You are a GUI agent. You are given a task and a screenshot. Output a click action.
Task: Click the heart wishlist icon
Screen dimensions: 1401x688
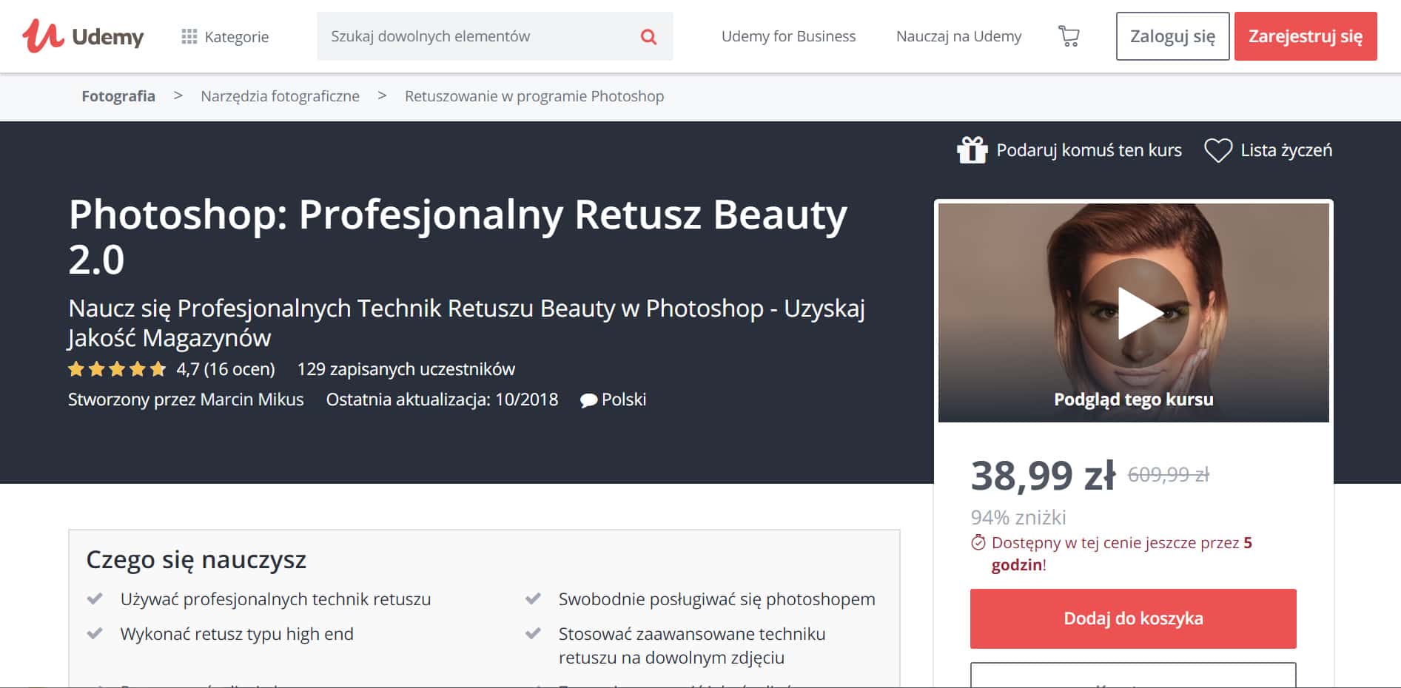(1217, 150)
